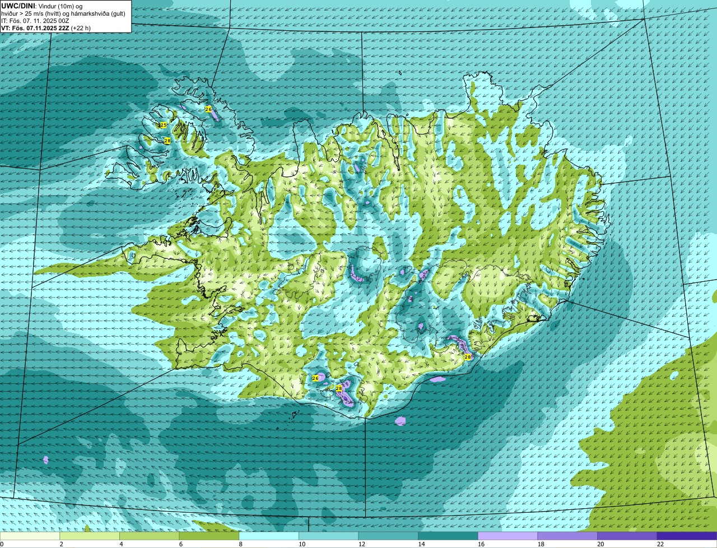This screenshot has height=548, width=717.
Task: Click the legend tick label "8"
Action: [x=240, y=544]
